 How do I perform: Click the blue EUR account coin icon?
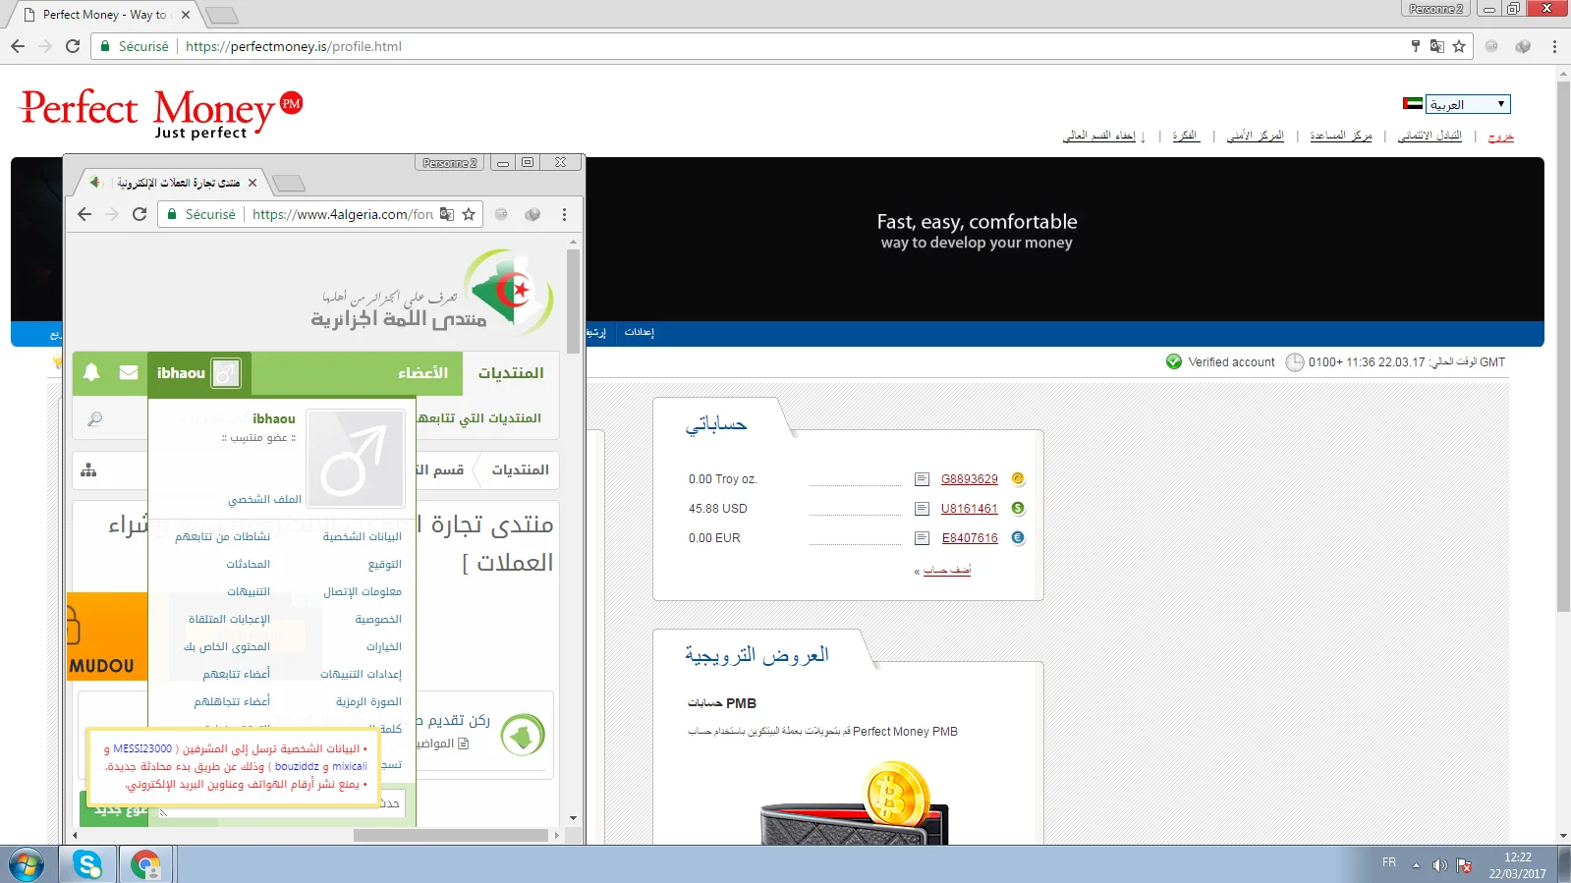click(1018, 538)
